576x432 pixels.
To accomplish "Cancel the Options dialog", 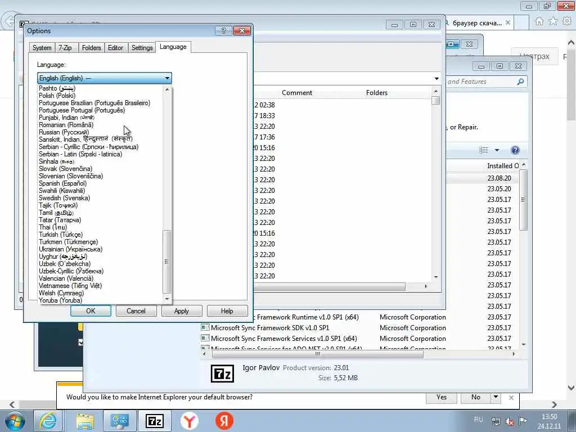I will click(x=136, y=311).
